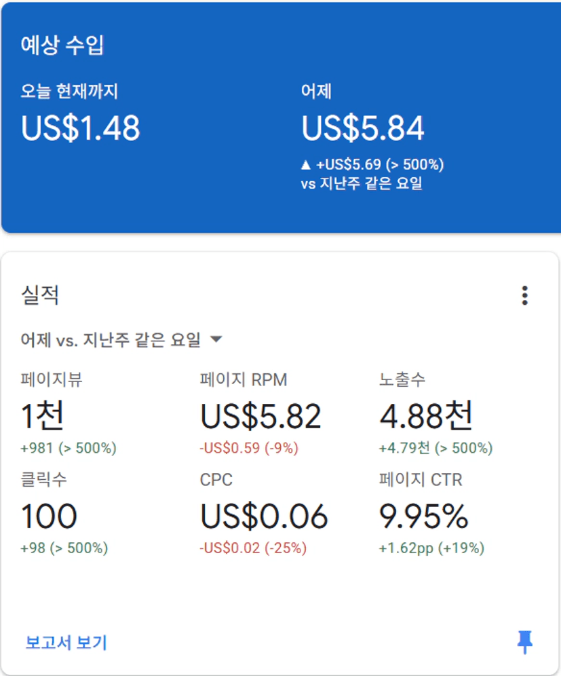This screenshot has height=676, width=561.
Task: Open the 보고서 보기 link
Action: tap(66, 642)
